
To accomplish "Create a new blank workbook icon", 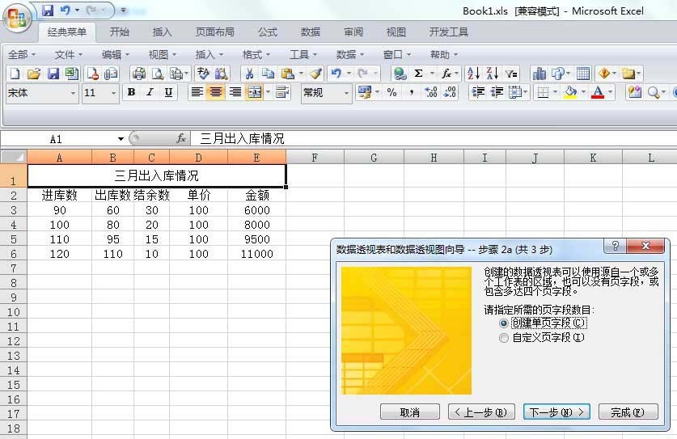I will 15,74.
